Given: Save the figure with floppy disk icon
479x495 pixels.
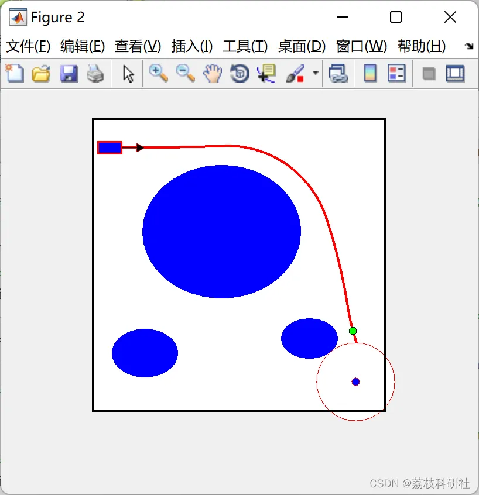Looking at the screenshot, I should pos(69,74).
